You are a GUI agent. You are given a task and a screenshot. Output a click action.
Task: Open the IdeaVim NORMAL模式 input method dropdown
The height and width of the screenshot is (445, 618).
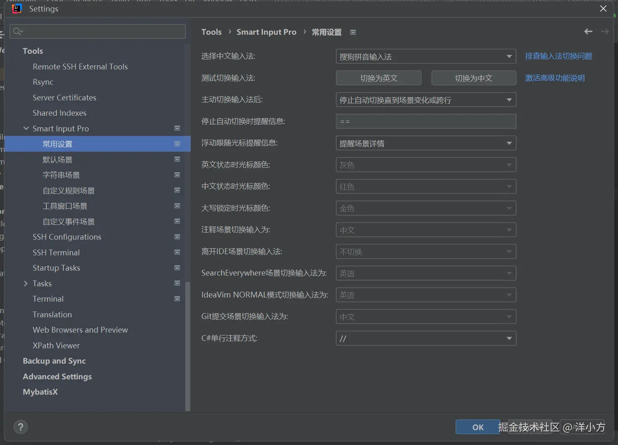tap(426, 295)
